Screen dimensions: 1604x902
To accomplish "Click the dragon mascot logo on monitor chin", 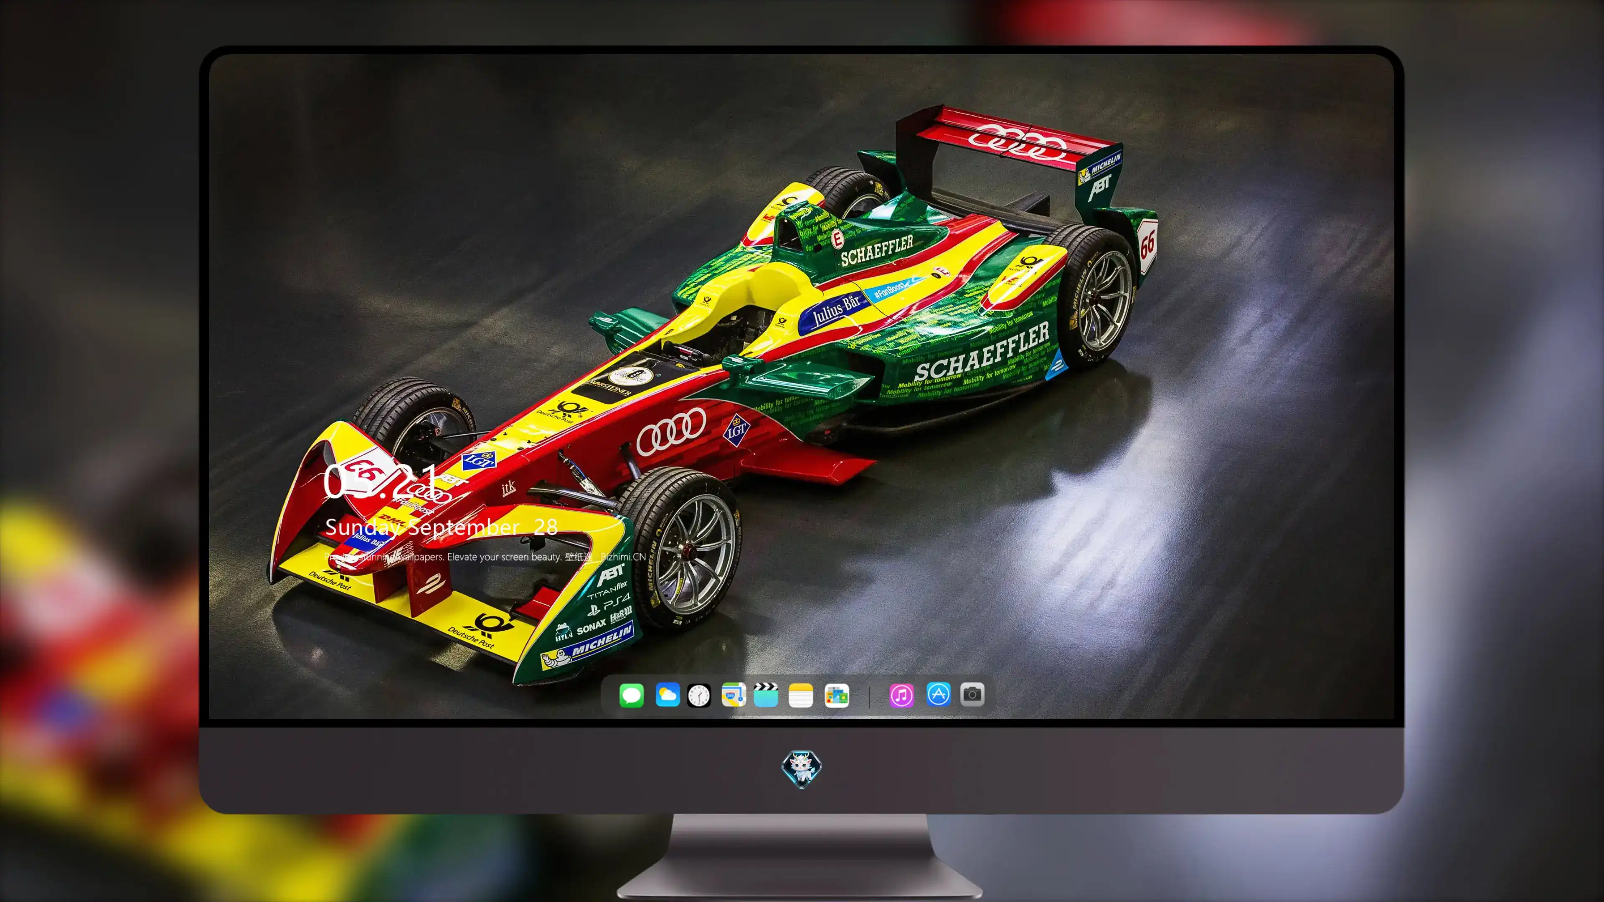I will 802,769.
